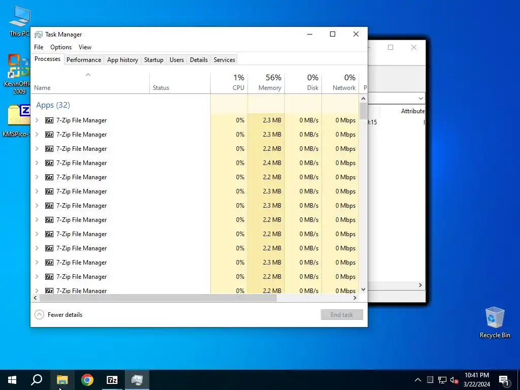This screenshot has height=390, width=520.
Task: Sort by the CPU column header
Action: pyautogui.click(x=229, y=83)
